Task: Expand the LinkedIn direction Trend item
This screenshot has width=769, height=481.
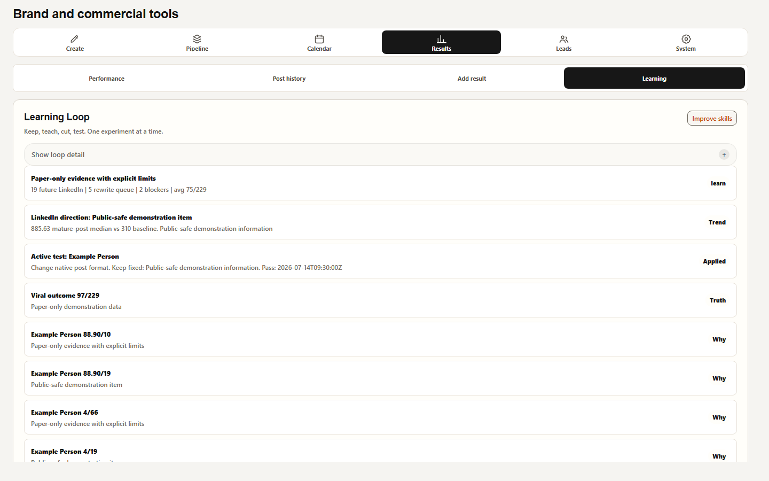Action: coord(380,222)
